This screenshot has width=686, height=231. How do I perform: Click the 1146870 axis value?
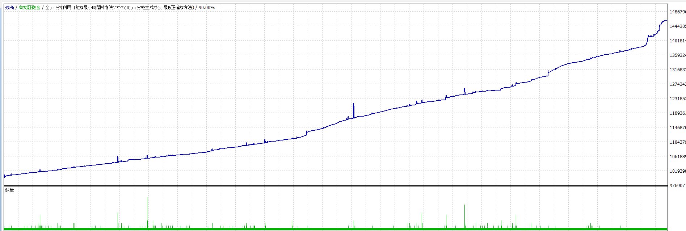(678, 127)
